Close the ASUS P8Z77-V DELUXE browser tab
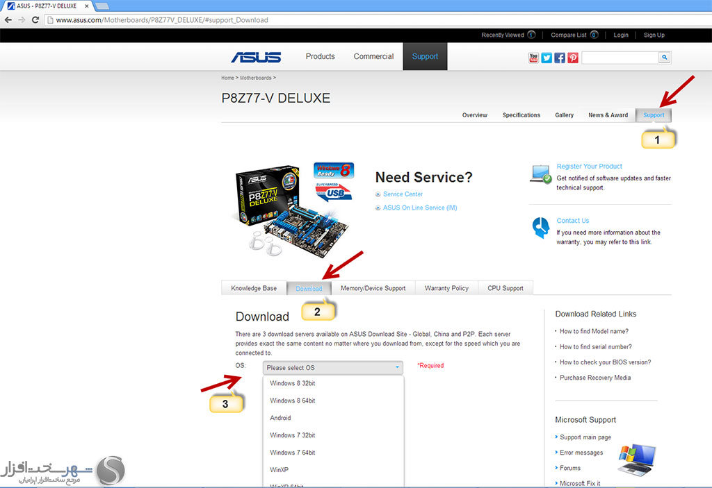The image size is (712, 488). click(87, 6)
